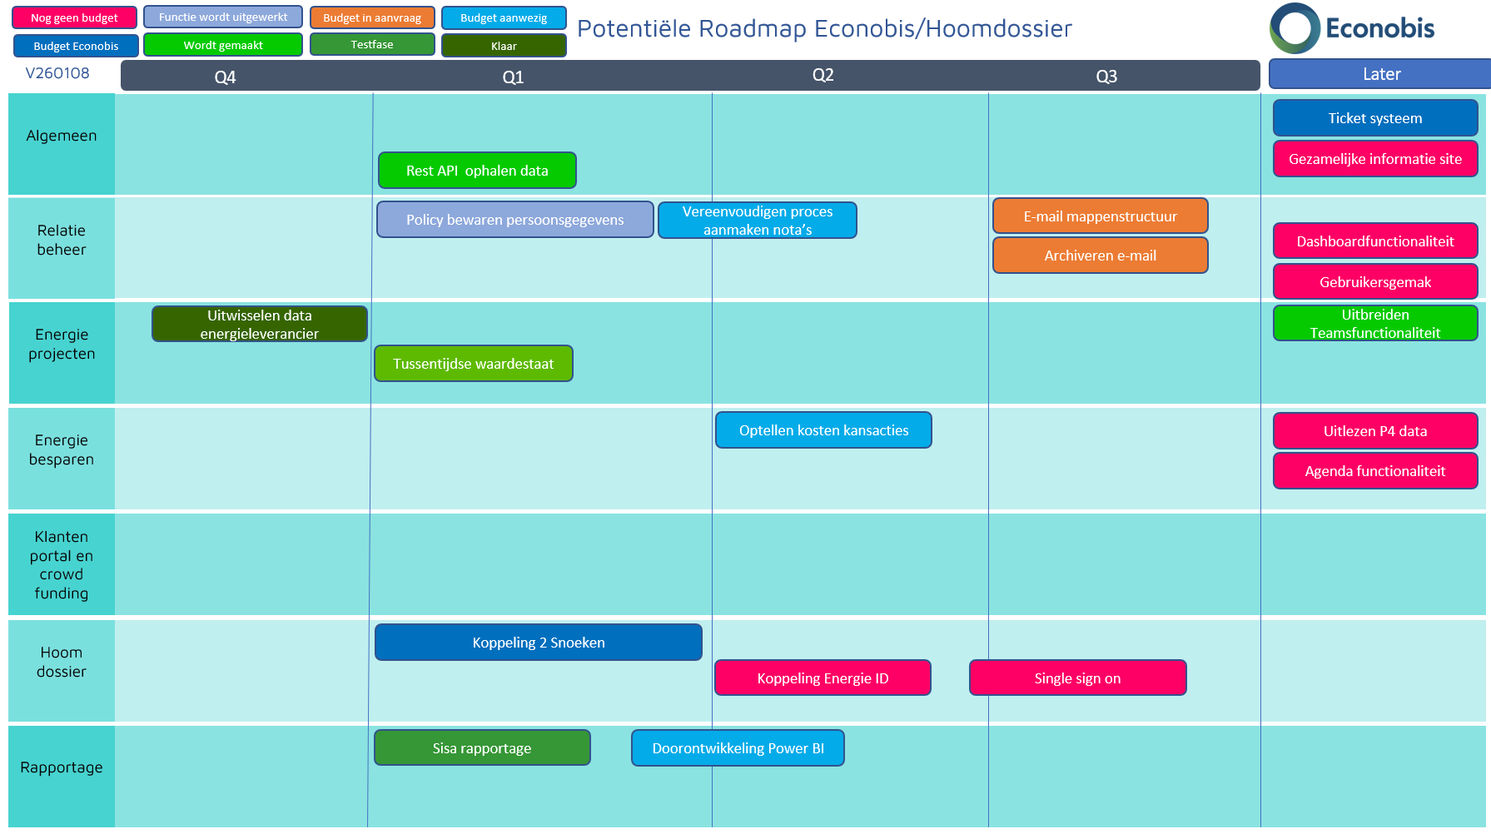The height and width of the screenshot is (834, 1491).
Task: Select the Q1 quarter header
Action: click(513, 77)
